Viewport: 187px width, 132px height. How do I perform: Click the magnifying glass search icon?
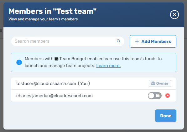[x=118, y=41]
